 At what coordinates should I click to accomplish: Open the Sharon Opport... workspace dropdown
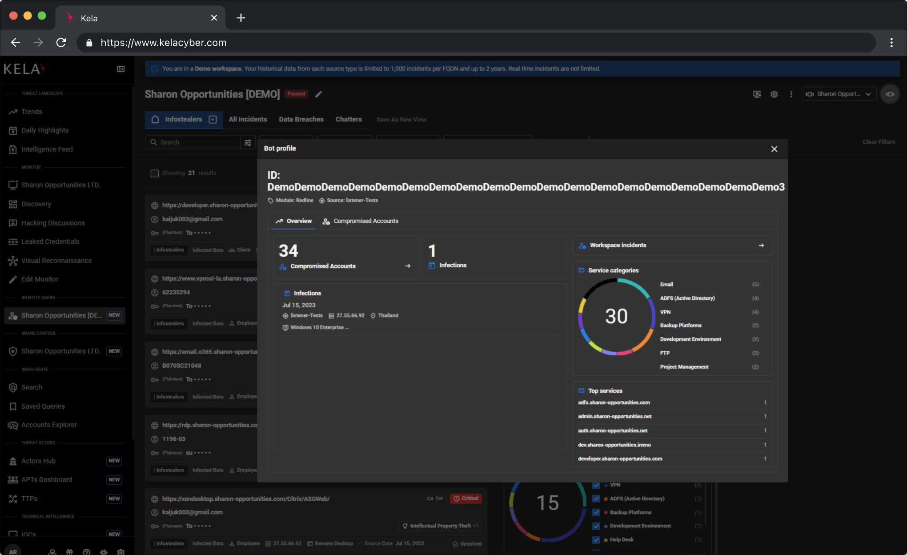coord(839,94)
